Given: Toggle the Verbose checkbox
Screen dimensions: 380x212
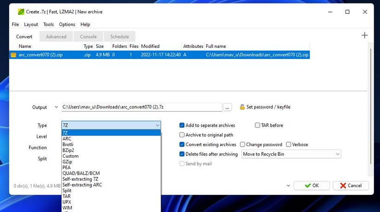Looking at the screenshot, I should [288, 145].
